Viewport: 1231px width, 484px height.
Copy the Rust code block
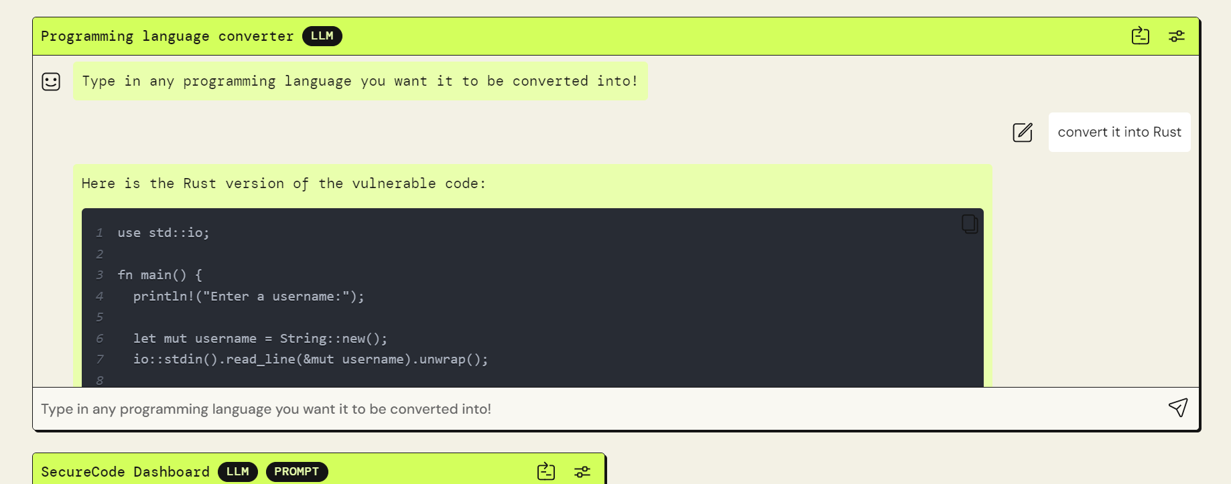click(x=970, y=224)
